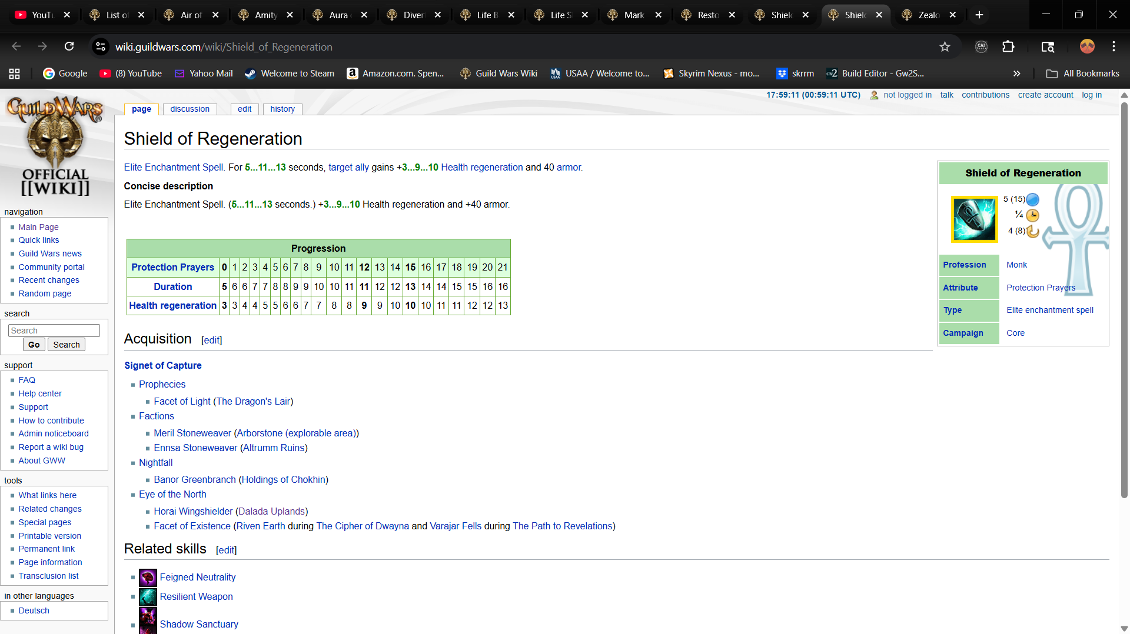Click the browser back arrow
Screen dimensions: 1130x634
[16, 46]
